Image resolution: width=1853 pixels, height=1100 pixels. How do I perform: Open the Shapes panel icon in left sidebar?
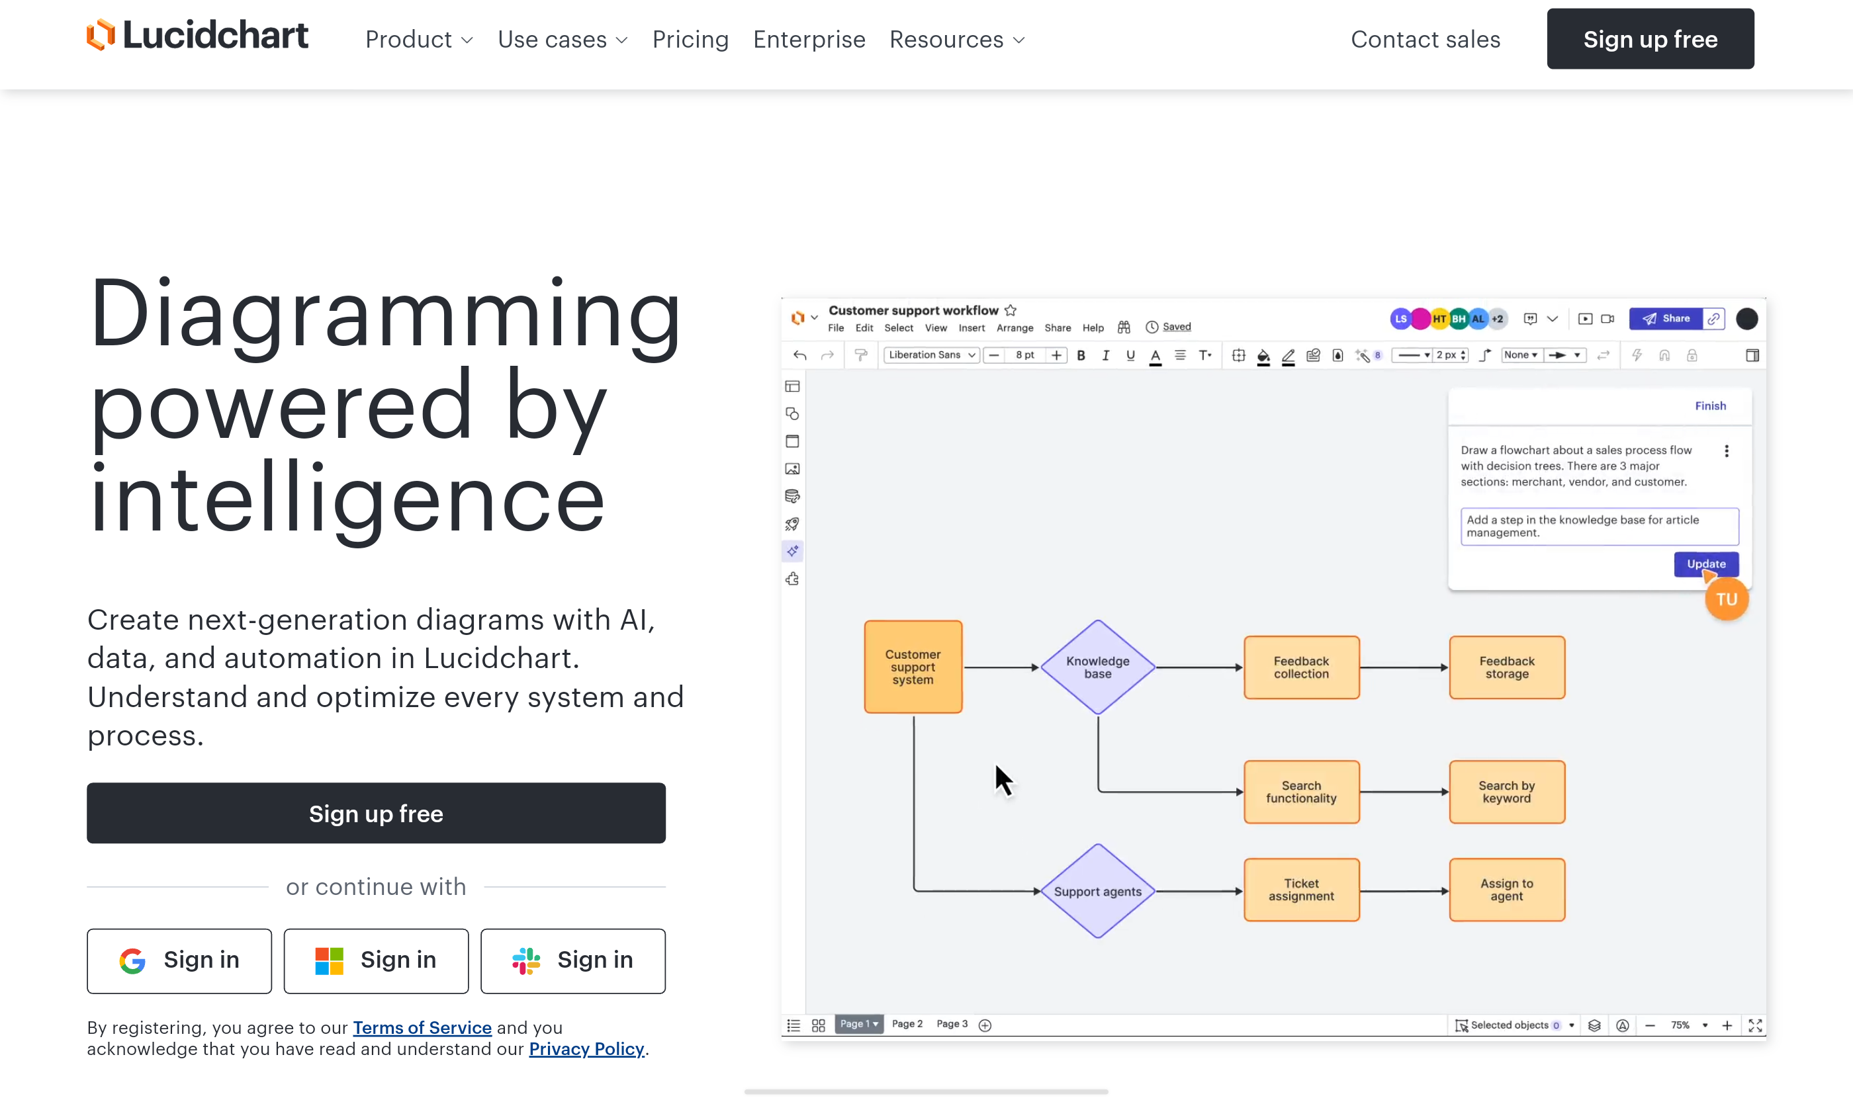(792, 413)
